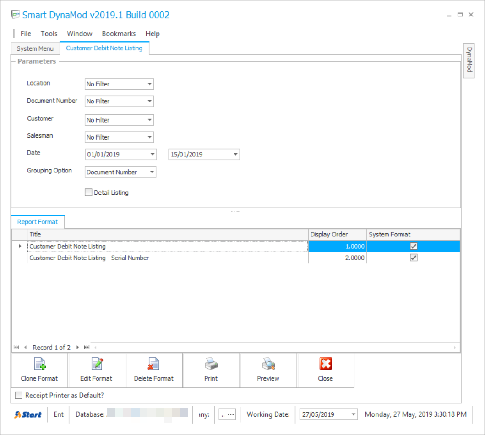Click the Start logo in status bar
This screenshot has height=435, width=485.
pos(28,414)
